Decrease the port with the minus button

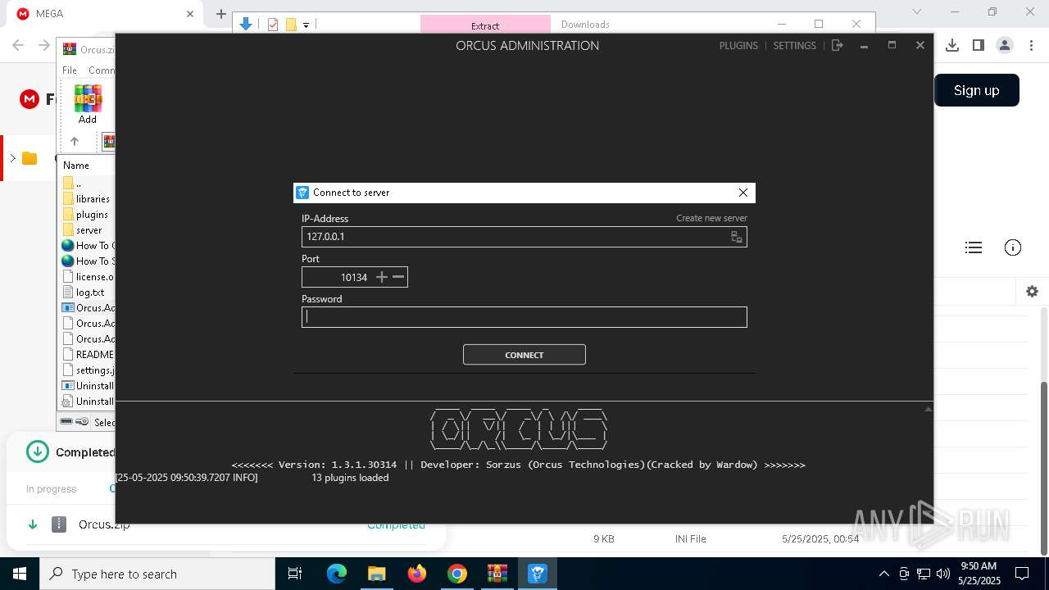point(398,277)
